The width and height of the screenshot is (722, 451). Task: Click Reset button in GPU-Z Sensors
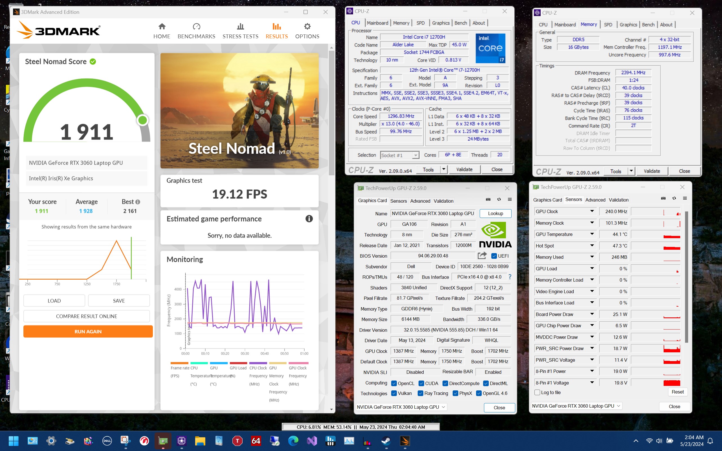click(677, 392)
